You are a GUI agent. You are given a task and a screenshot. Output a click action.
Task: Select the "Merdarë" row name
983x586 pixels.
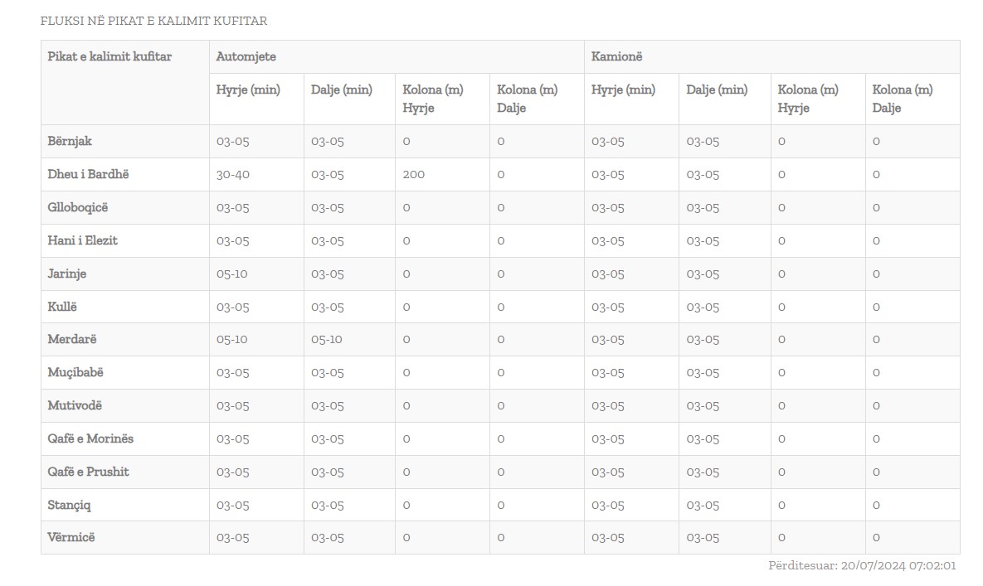click(x=72, y=339)
